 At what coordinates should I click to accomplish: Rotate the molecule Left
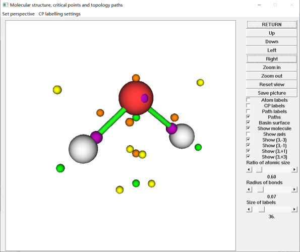(x=271, y=50)
